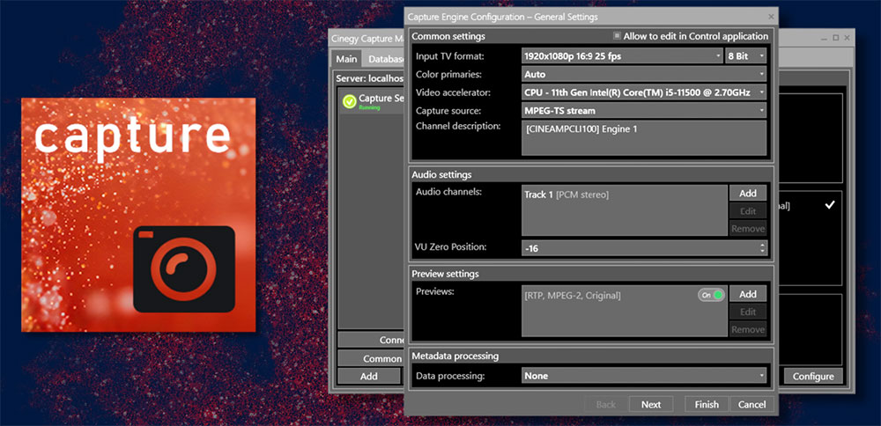Image resolution: width=881 pixels, height=426 pixels.
Task: Toggle Allow to edit in Control application
Action: [x=617, y=36]
